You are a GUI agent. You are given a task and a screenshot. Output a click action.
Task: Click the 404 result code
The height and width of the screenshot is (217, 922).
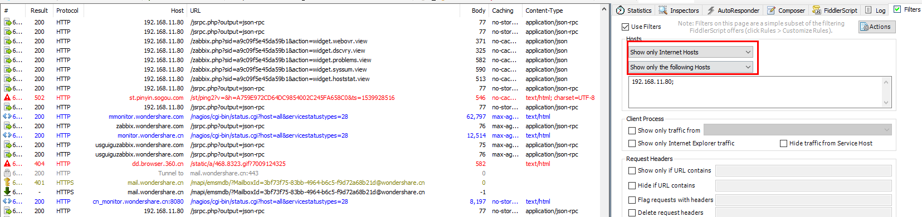point(40,164)
